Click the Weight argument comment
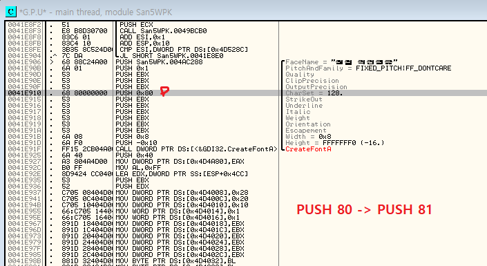This screenshot has height=266, width=487. 298,117
